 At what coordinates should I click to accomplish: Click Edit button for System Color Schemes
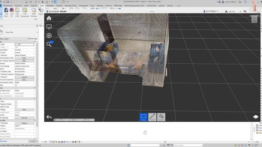25,80
